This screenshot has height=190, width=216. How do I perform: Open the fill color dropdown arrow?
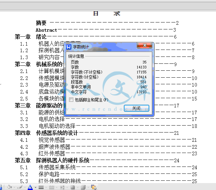14,187
